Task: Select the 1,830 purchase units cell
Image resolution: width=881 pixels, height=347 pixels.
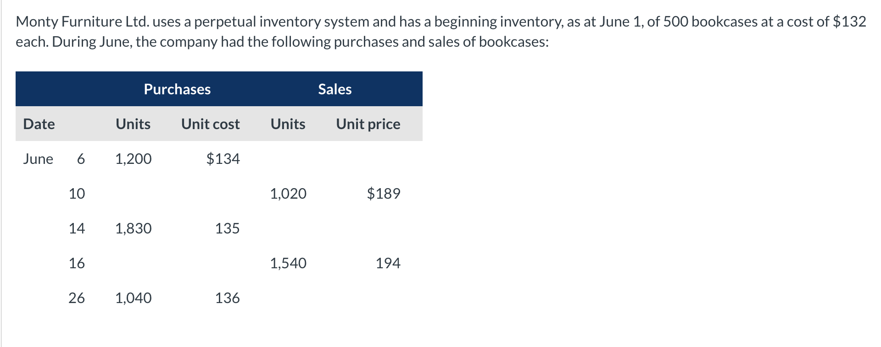Action: [133, 228]
